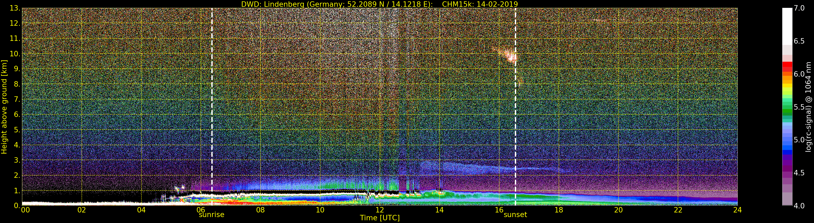Click the time axis tick label 14

(439, 210)
